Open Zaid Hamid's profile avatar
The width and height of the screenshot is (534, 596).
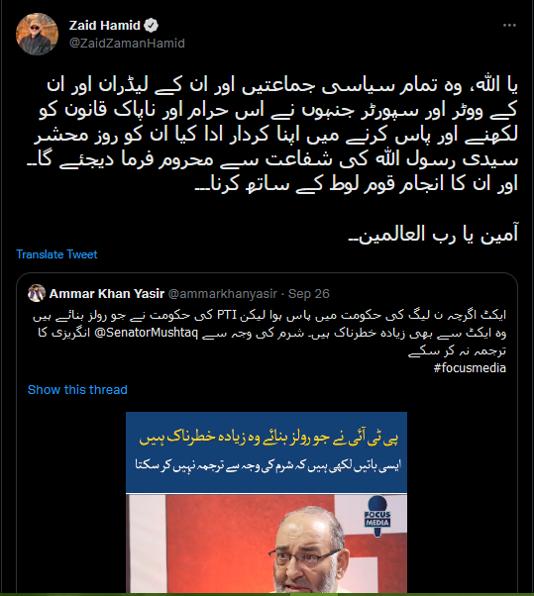37,35
